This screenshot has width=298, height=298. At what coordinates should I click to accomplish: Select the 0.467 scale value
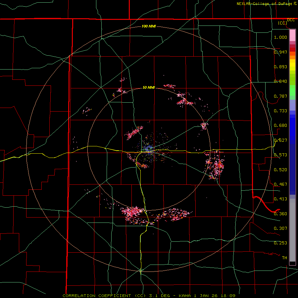pos(280,184)
